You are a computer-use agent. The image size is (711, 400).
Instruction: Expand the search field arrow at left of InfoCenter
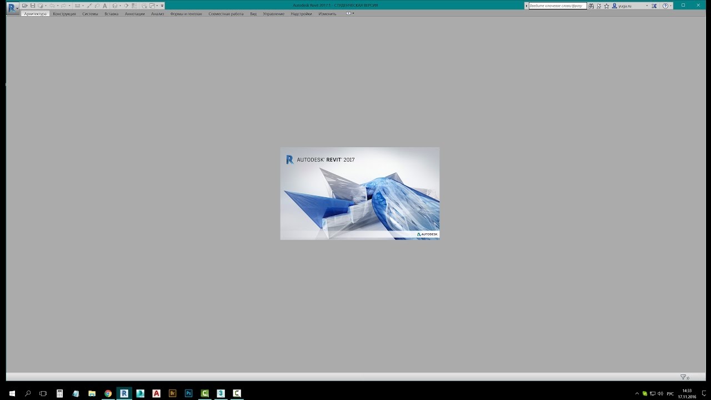527,6
